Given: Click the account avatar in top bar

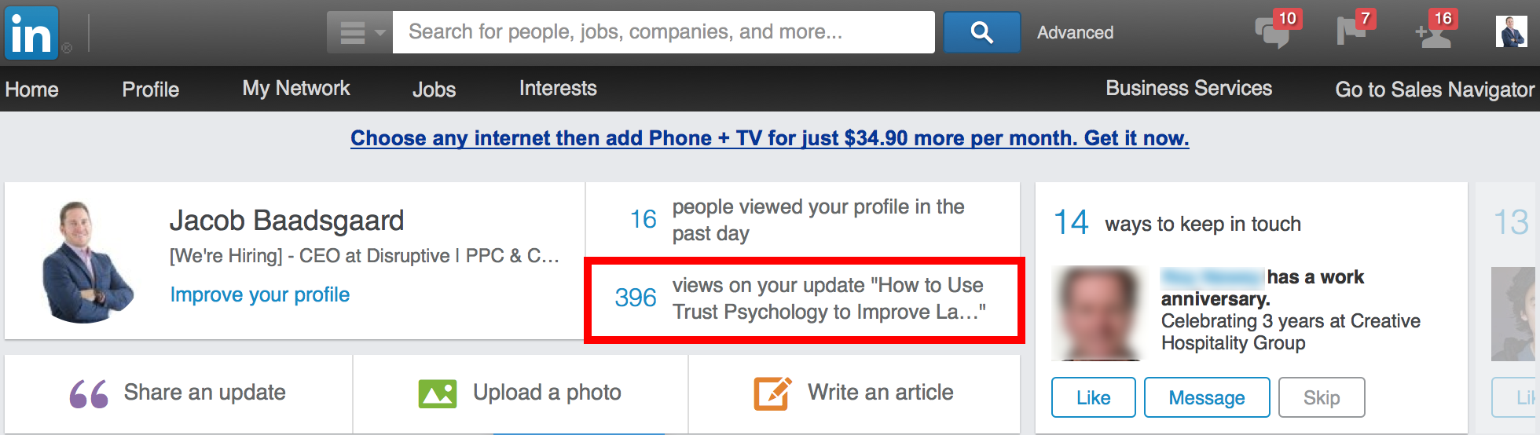Looking at the screenshot, I should pyautogui.click(x=1511, y=31).
